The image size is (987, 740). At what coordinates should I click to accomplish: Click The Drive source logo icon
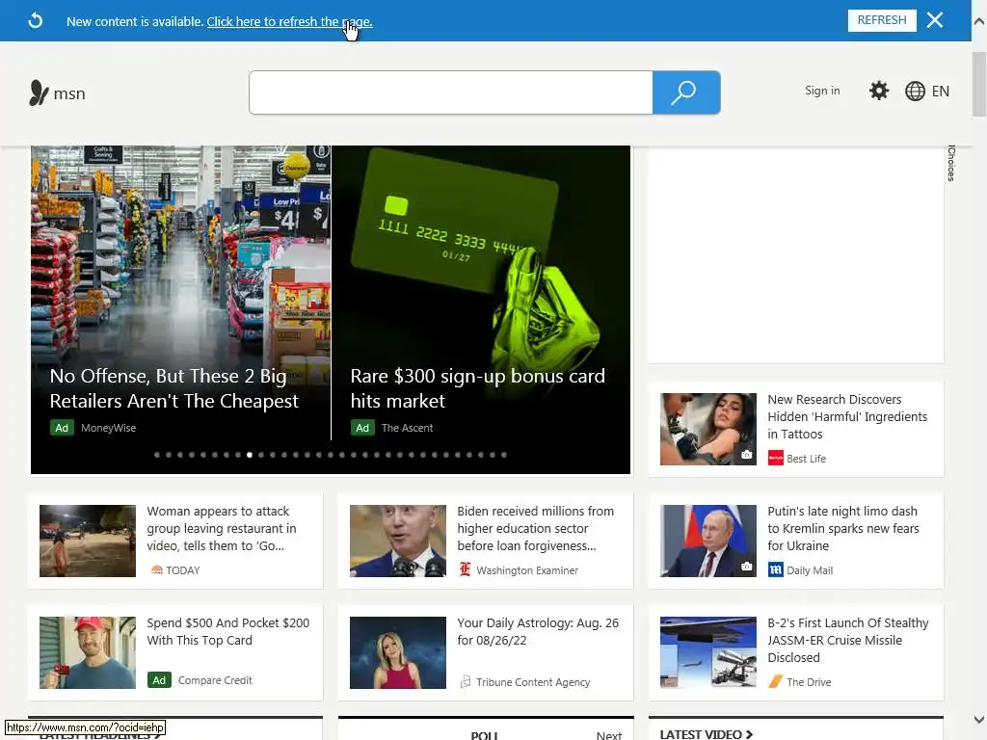(x=776, y=681)
